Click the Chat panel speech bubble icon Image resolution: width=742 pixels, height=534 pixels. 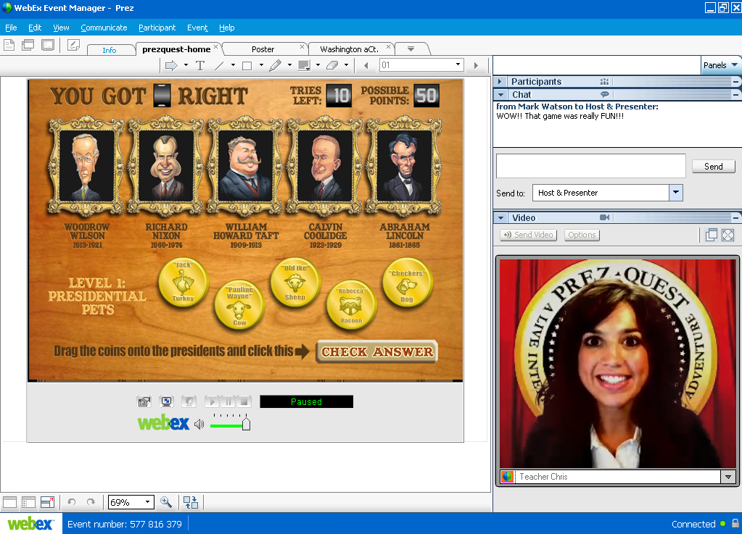(605, 94)
